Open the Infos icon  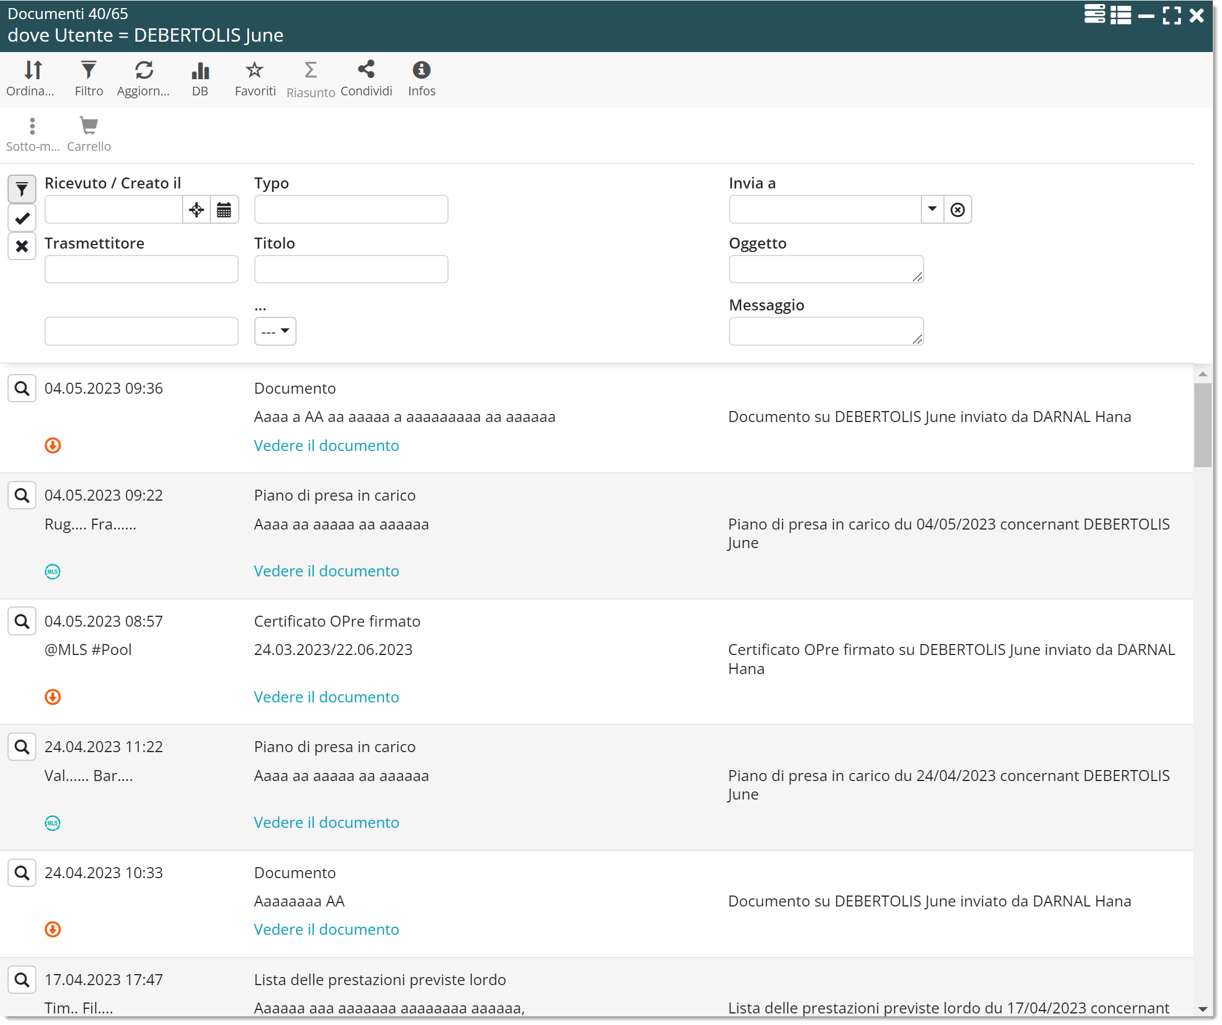pyautogui.click(x=421, y=71)
